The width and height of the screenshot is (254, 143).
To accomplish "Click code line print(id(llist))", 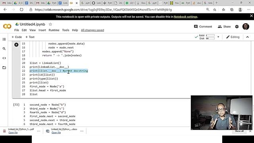I will 42,75.
